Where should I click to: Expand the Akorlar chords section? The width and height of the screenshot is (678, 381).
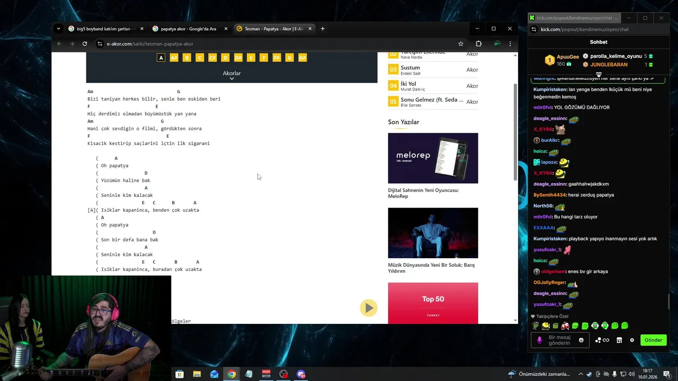(231, 75)
